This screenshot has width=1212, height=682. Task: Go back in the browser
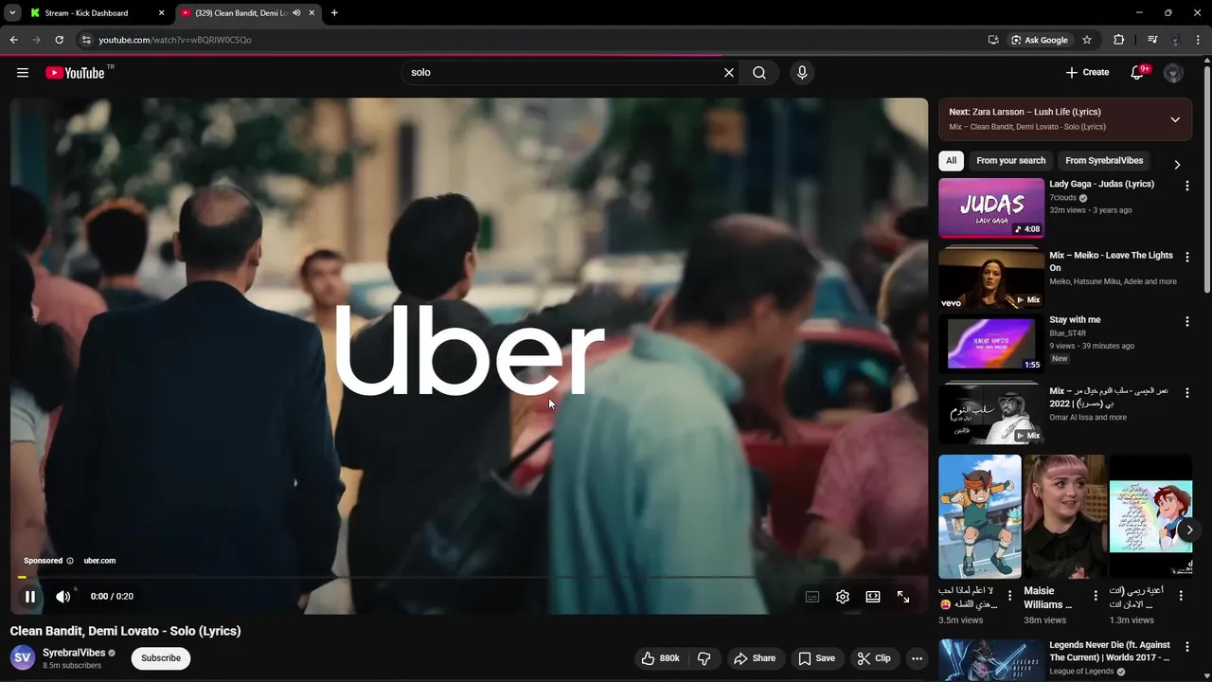pyautogui.click(x=13, y=40)
